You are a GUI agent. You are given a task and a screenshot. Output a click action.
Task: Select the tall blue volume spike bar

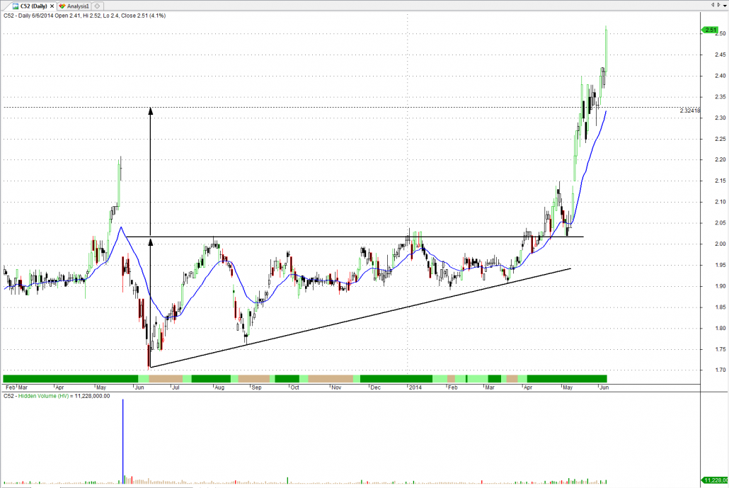[x=123, y=439]
